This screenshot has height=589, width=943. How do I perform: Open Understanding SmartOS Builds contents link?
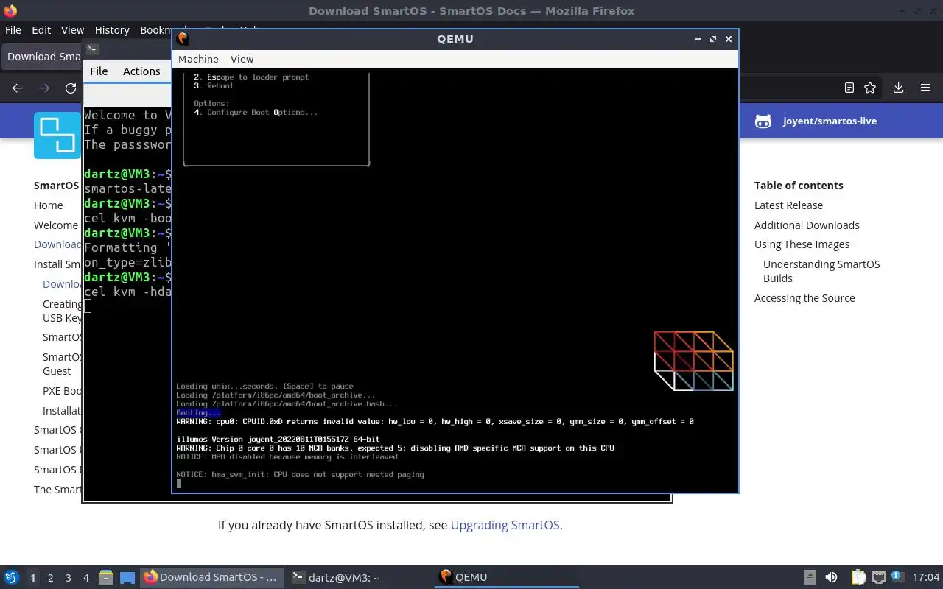(821, 271)
